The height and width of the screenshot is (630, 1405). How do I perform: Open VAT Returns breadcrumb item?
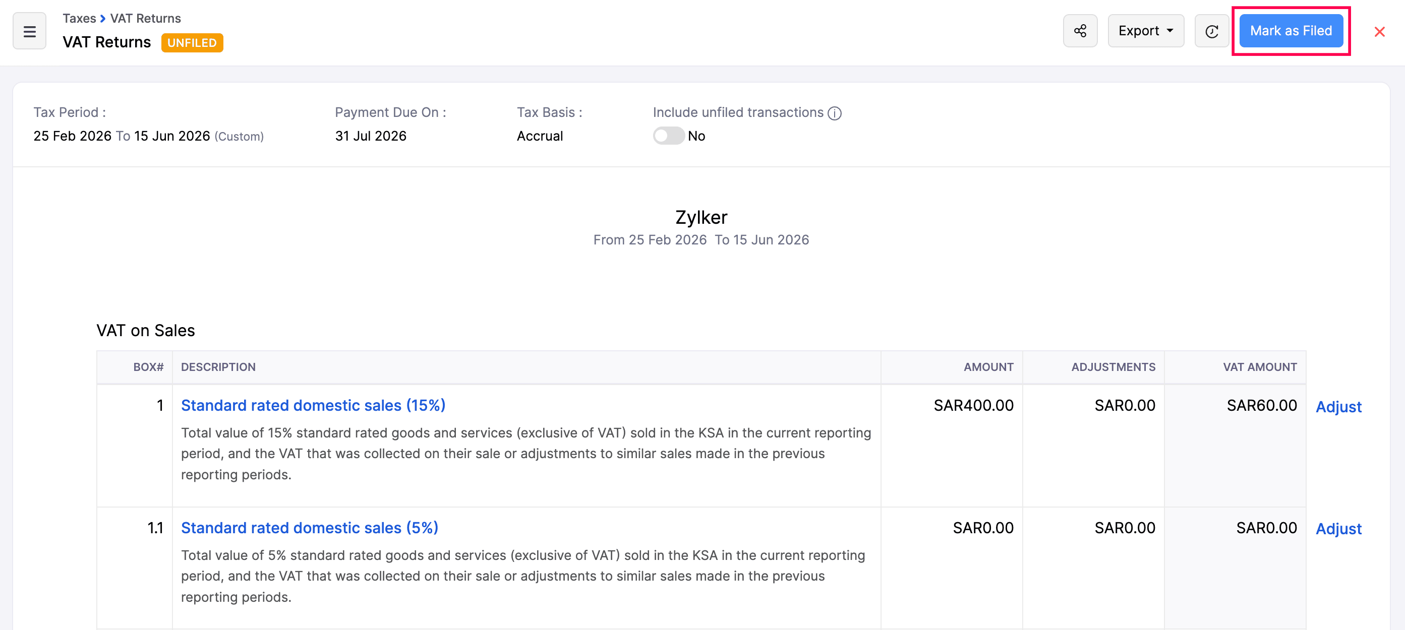(x=145, y=19)
